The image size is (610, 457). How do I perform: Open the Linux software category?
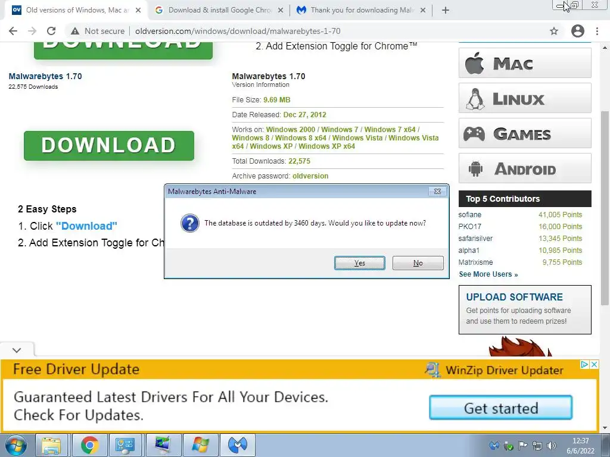click(525, 98)
